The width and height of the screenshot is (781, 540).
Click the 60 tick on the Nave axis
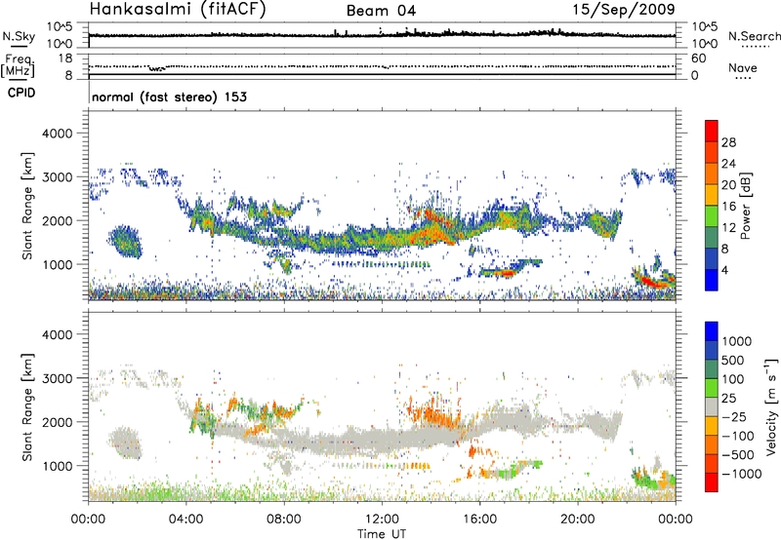(698, 58)
